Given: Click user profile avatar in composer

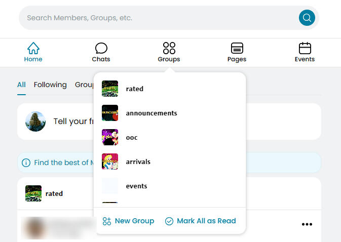Looking at the screenshot, I should (36, 122).
